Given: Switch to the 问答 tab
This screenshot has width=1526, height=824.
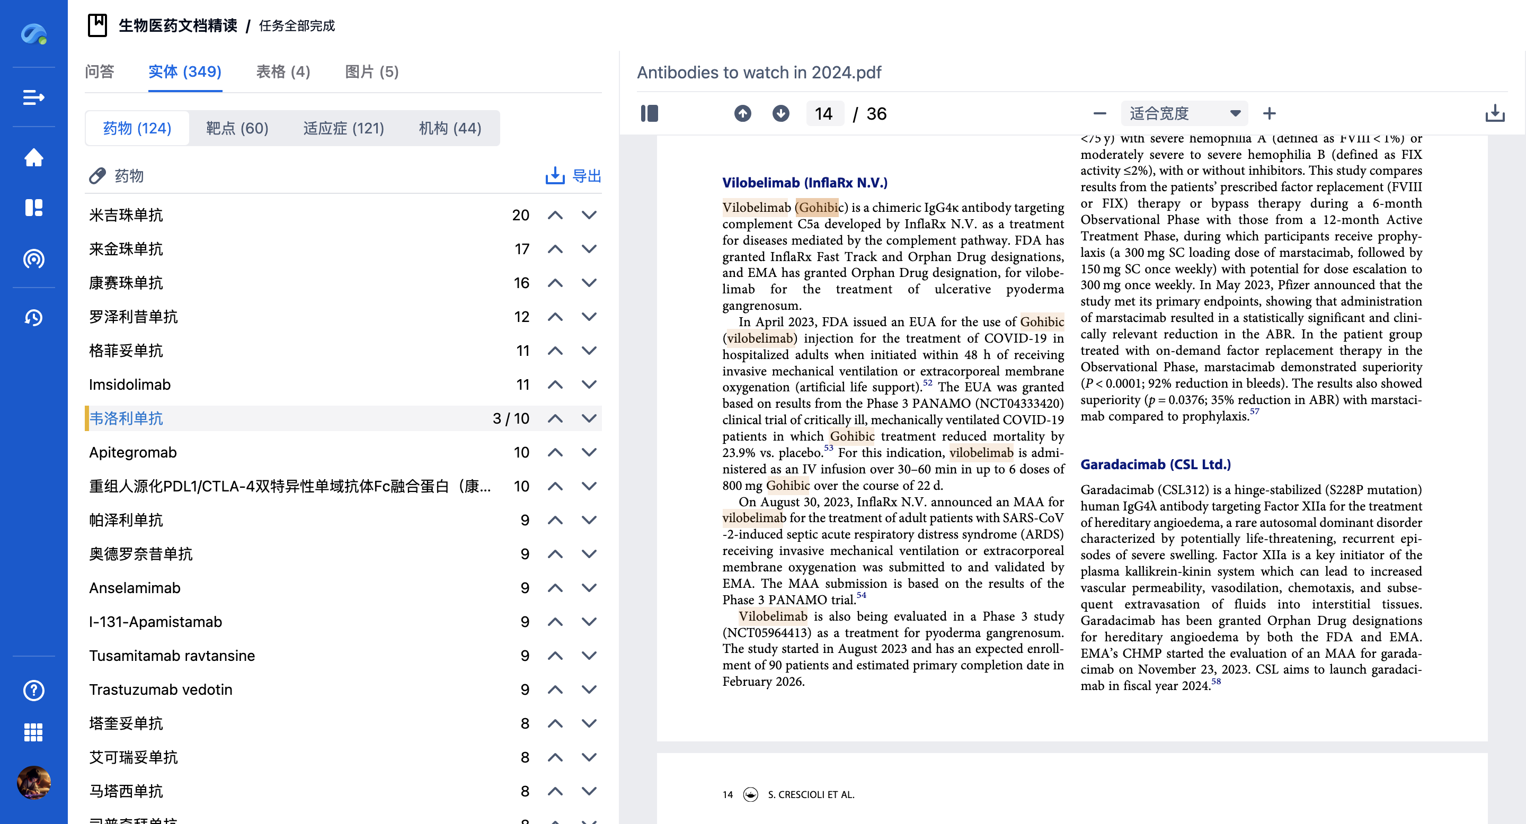Looking at the screenshot, I should click(99, 72).
